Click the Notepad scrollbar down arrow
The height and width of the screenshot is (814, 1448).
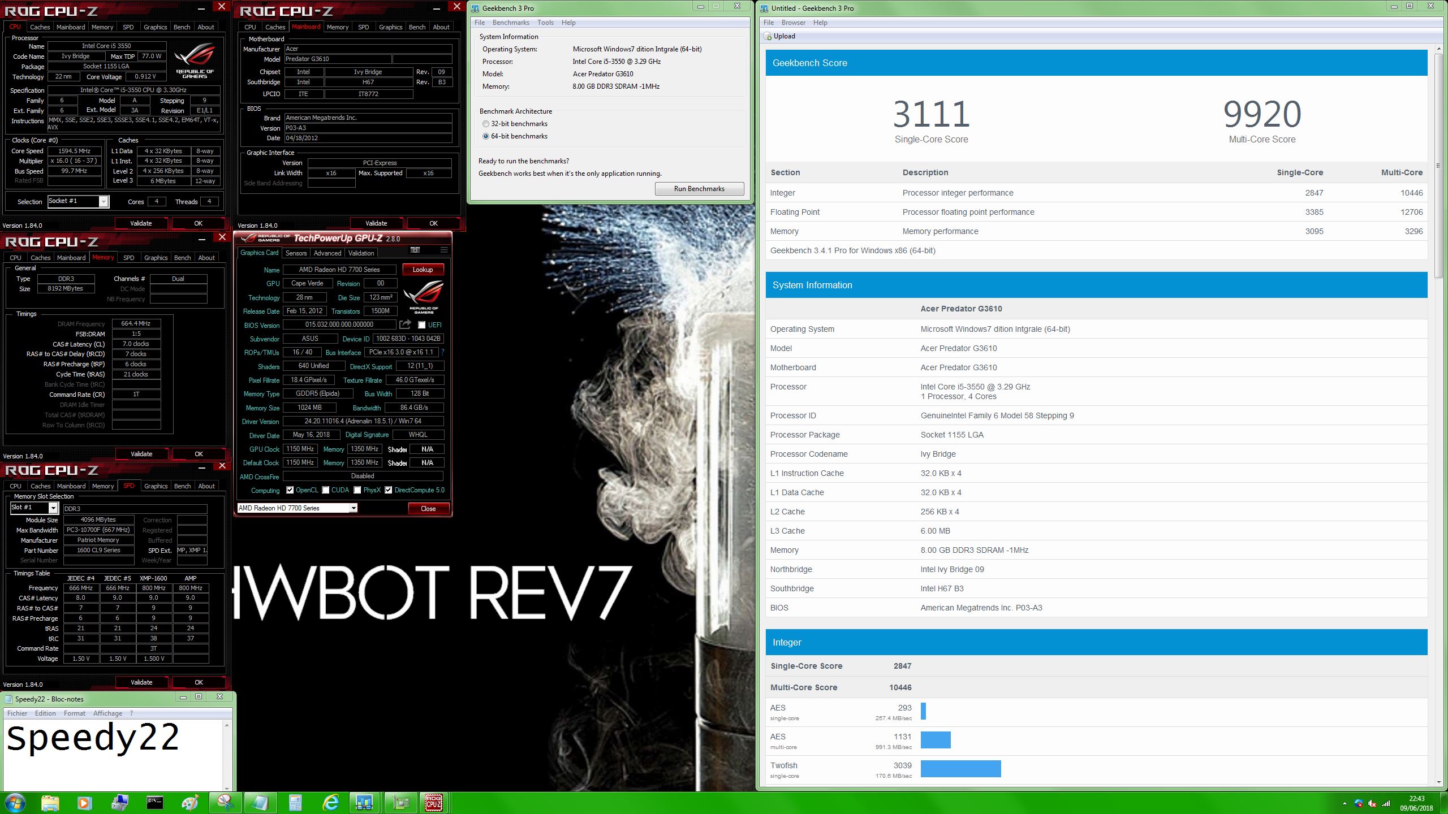tap(227, 787)
